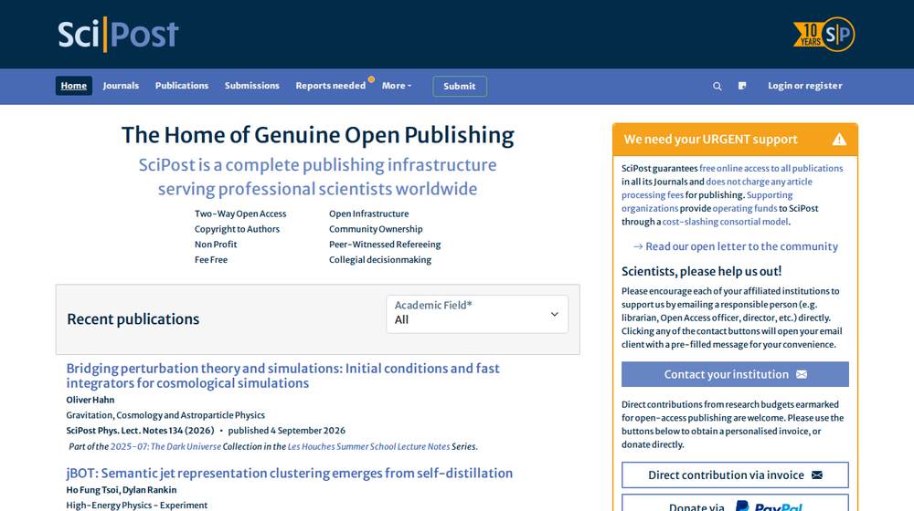914x511 pixels.
Task: Click the Direct contribution via invoice button
Action: coord(735,474)
